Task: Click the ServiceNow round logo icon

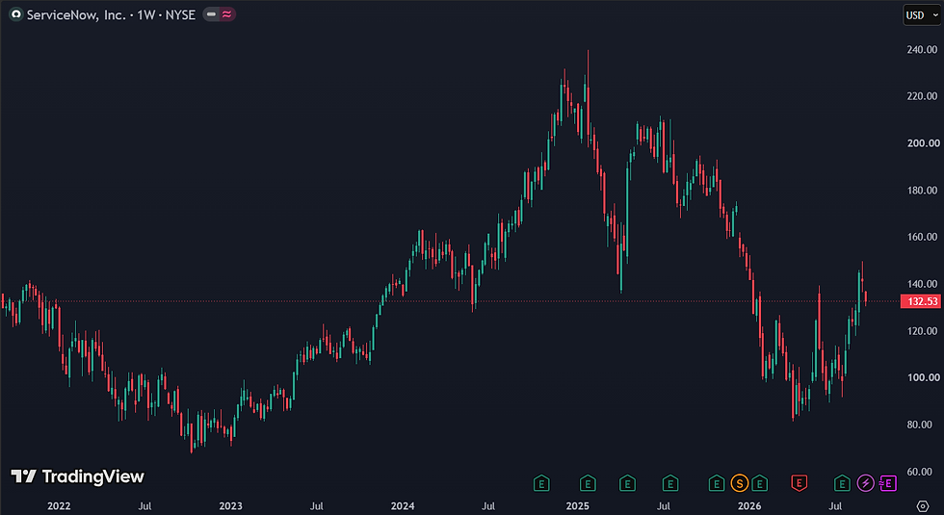Action: click(15, 14)
